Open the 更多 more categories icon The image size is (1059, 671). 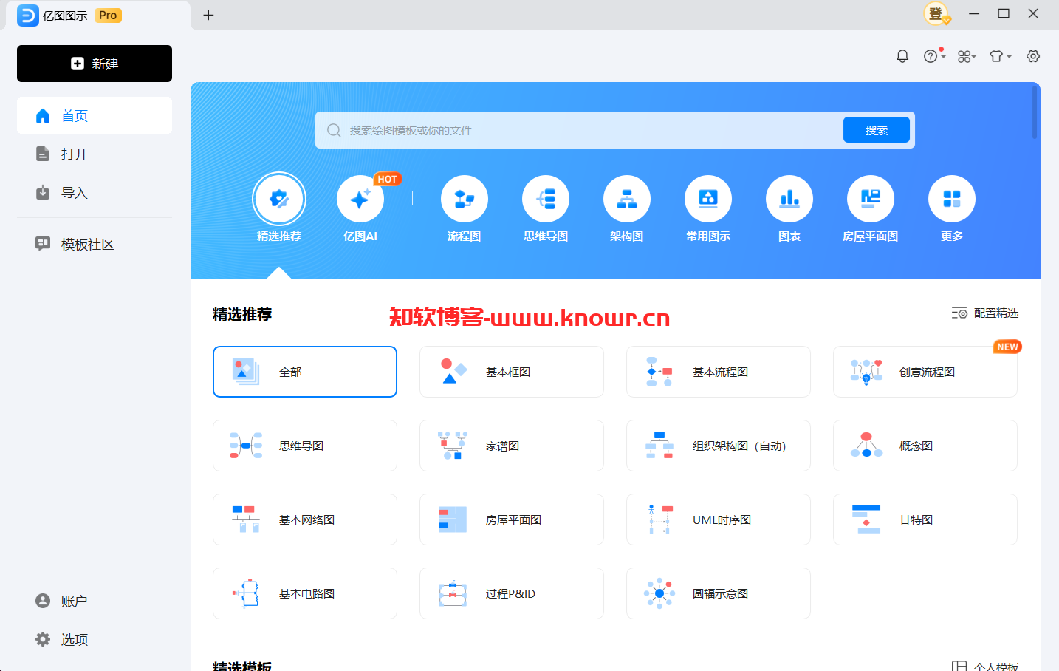[x=952, y=199]
